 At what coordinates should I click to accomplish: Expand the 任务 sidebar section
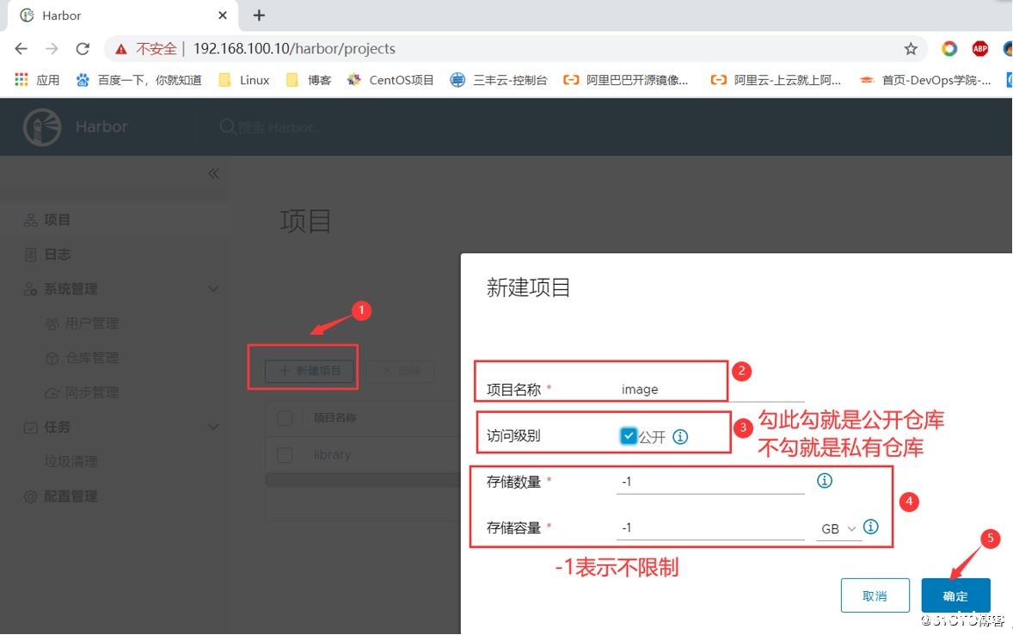[212, 427]
